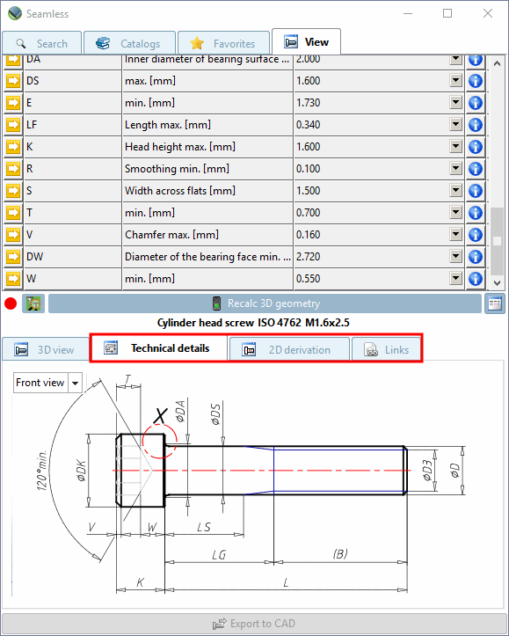
Task: Click the info icon for the DS row
Action: click(475, 81)
